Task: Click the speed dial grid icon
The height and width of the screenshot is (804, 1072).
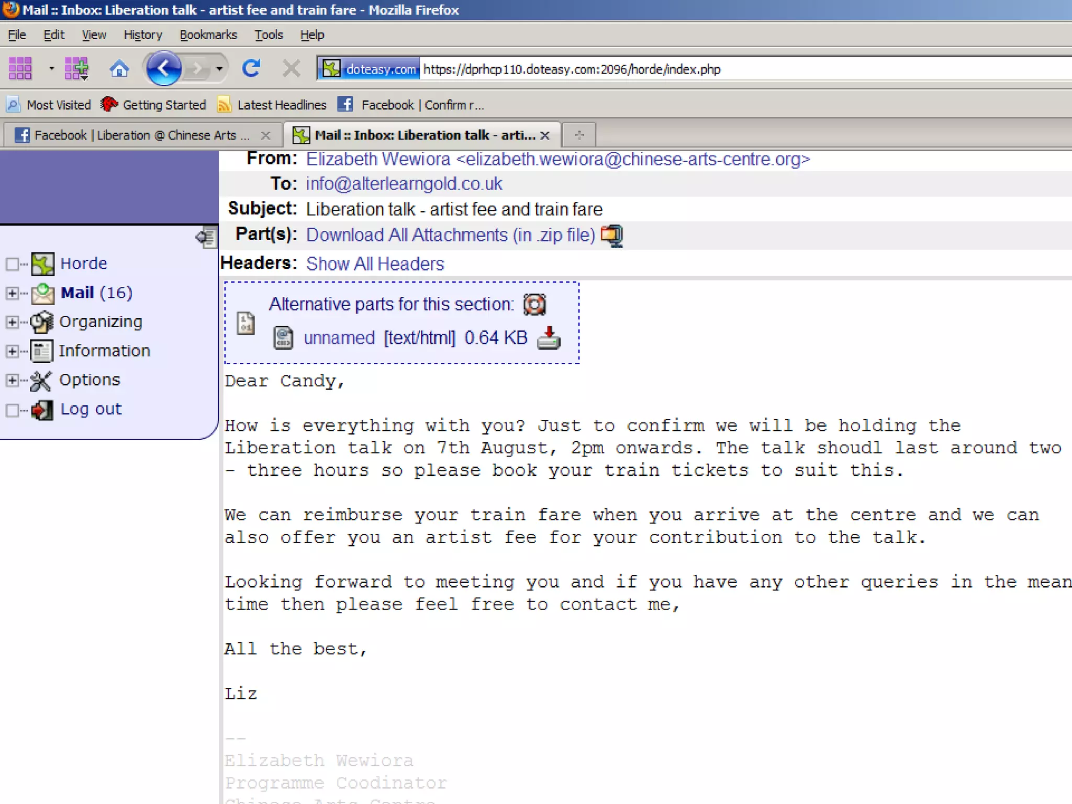Action: point(20,69)
